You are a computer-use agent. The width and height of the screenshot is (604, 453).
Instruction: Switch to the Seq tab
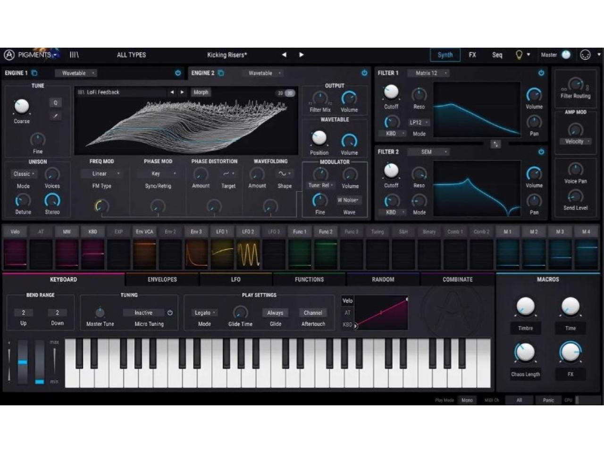tap(497, 55)
